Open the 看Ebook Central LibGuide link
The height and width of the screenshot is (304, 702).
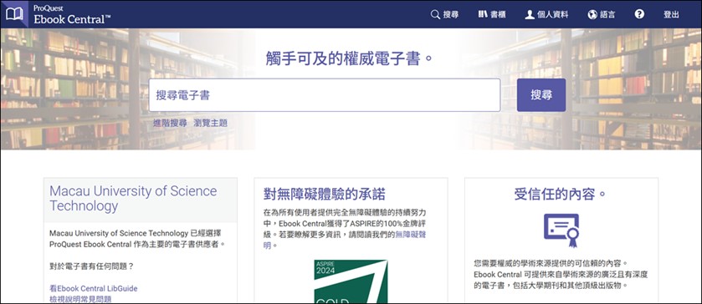94,288
